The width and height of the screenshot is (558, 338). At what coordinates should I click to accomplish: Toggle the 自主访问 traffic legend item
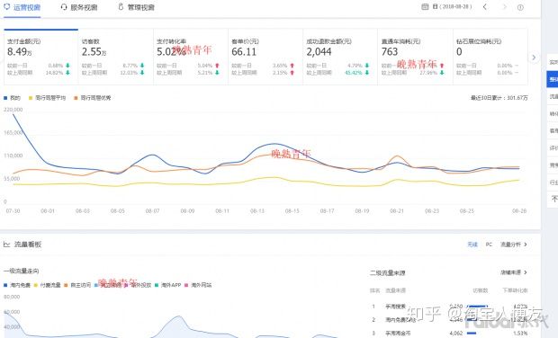click(x=77, y=285)
